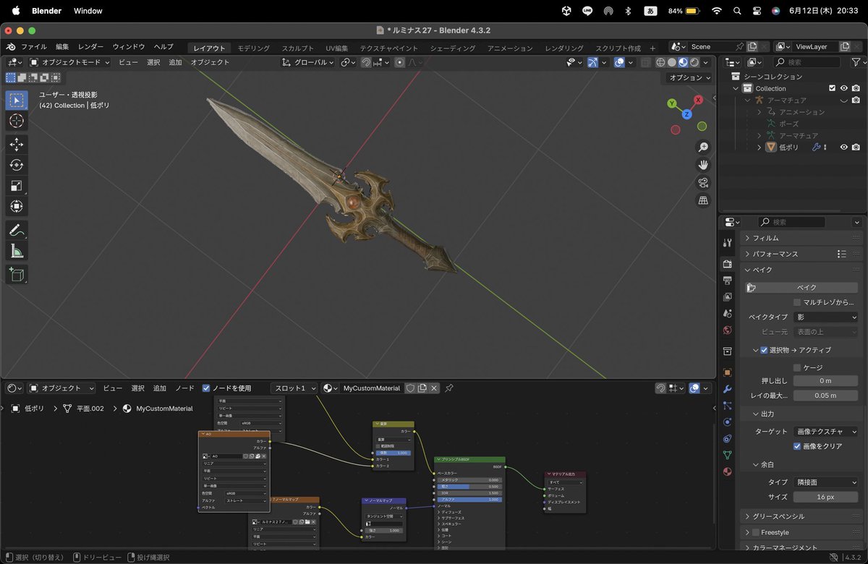Open the Modifiers wrench properties tab

728,389
